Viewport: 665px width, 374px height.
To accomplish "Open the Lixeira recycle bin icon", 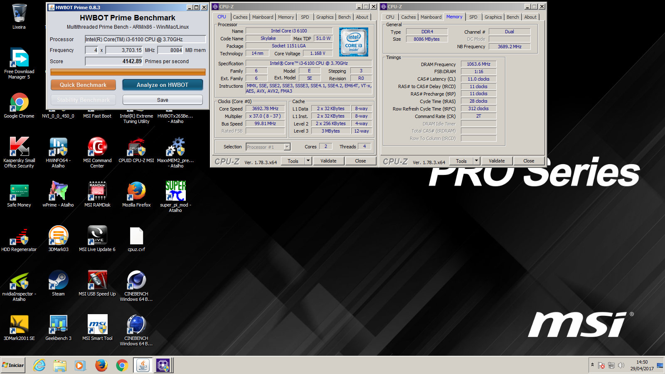I will 19,17.
